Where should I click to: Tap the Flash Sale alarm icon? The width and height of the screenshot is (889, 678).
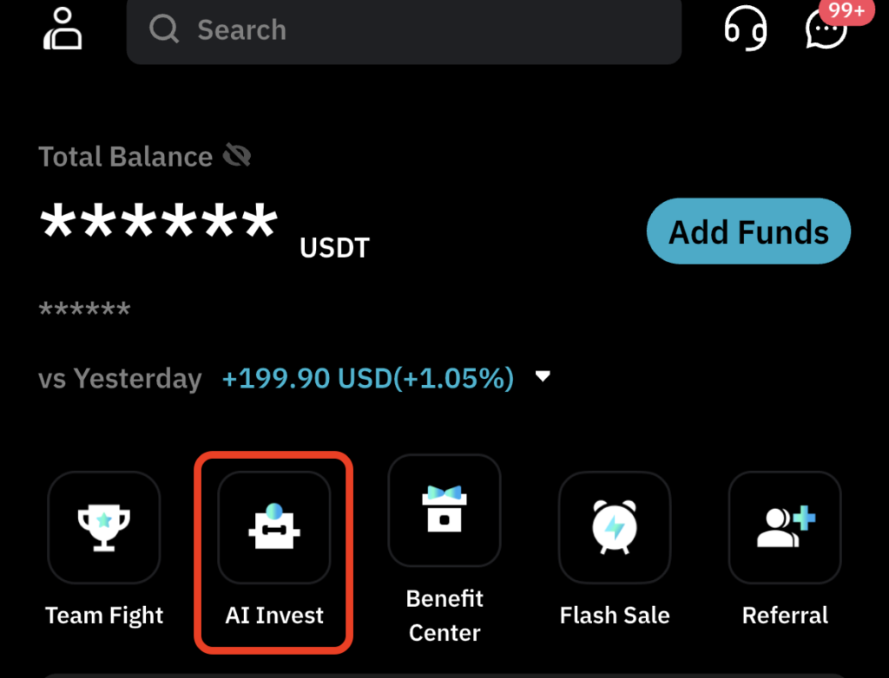615,526
